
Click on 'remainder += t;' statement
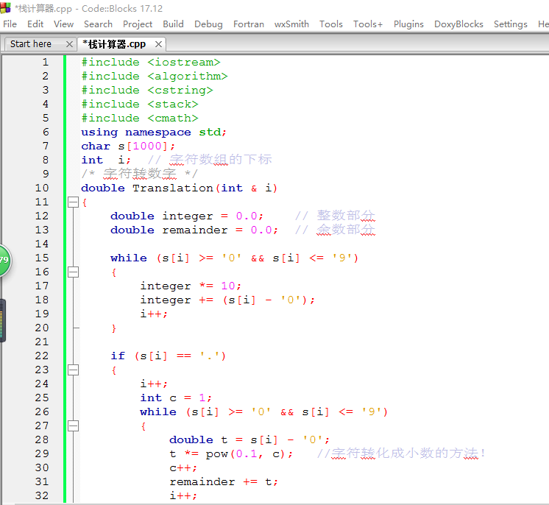(x=224, y=482)
